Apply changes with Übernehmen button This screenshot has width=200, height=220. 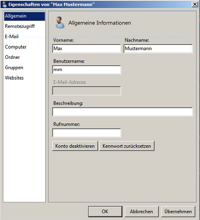pyautogui.click(x=178, y=211)
